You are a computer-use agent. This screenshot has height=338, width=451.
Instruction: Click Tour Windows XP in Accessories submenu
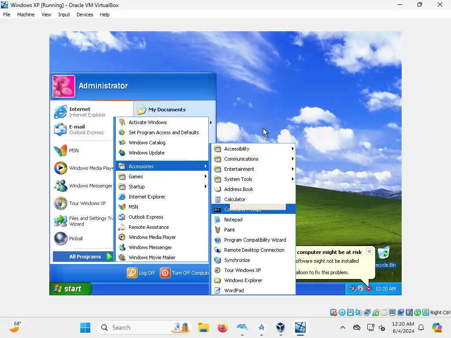click(x=253, y=270)
